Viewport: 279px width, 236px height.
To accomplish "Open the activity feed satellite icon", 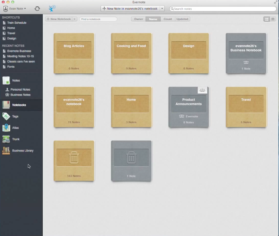I will tap(52, 8).
